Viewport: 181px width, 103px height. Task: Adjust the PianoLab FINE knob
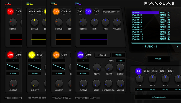[106, 22]
